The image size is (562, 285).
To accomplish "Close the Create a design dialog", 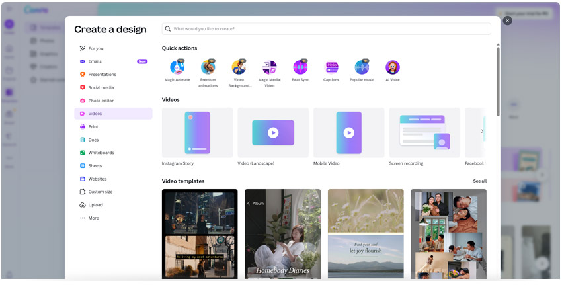I will (507, 20).
